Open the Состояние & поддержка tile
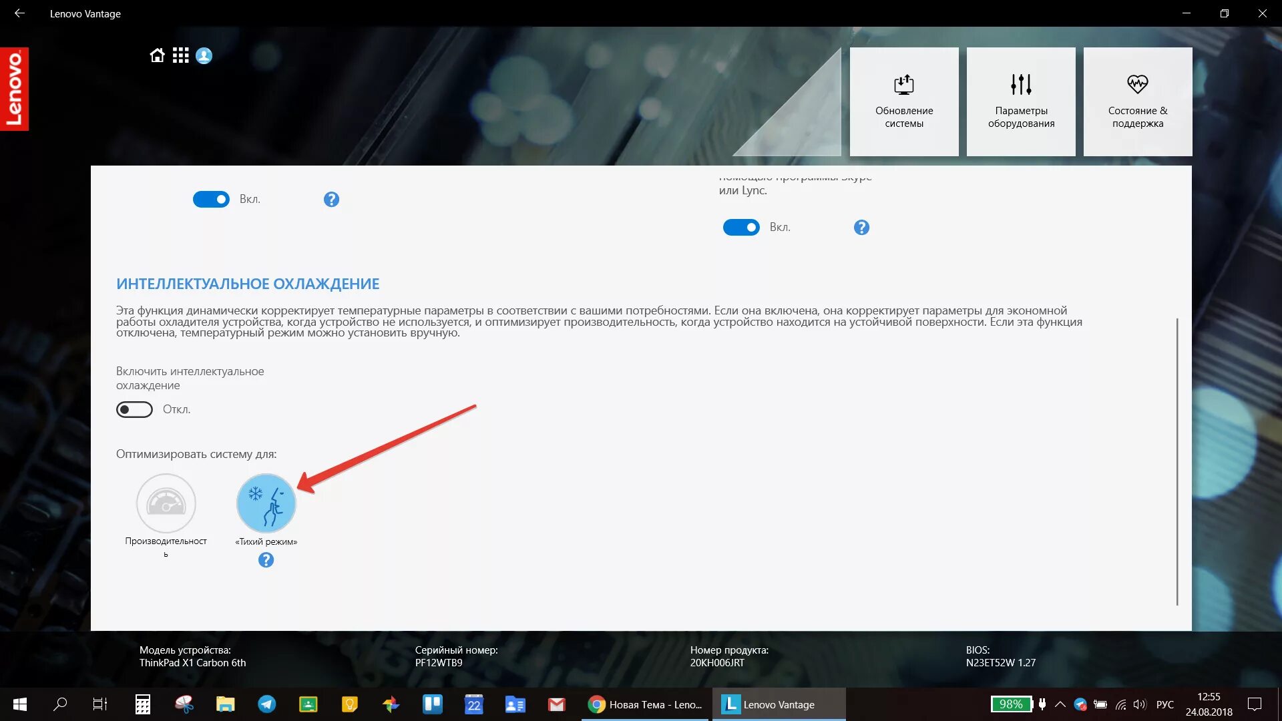Screen dimensions: 1282x721 (1138, 101)
